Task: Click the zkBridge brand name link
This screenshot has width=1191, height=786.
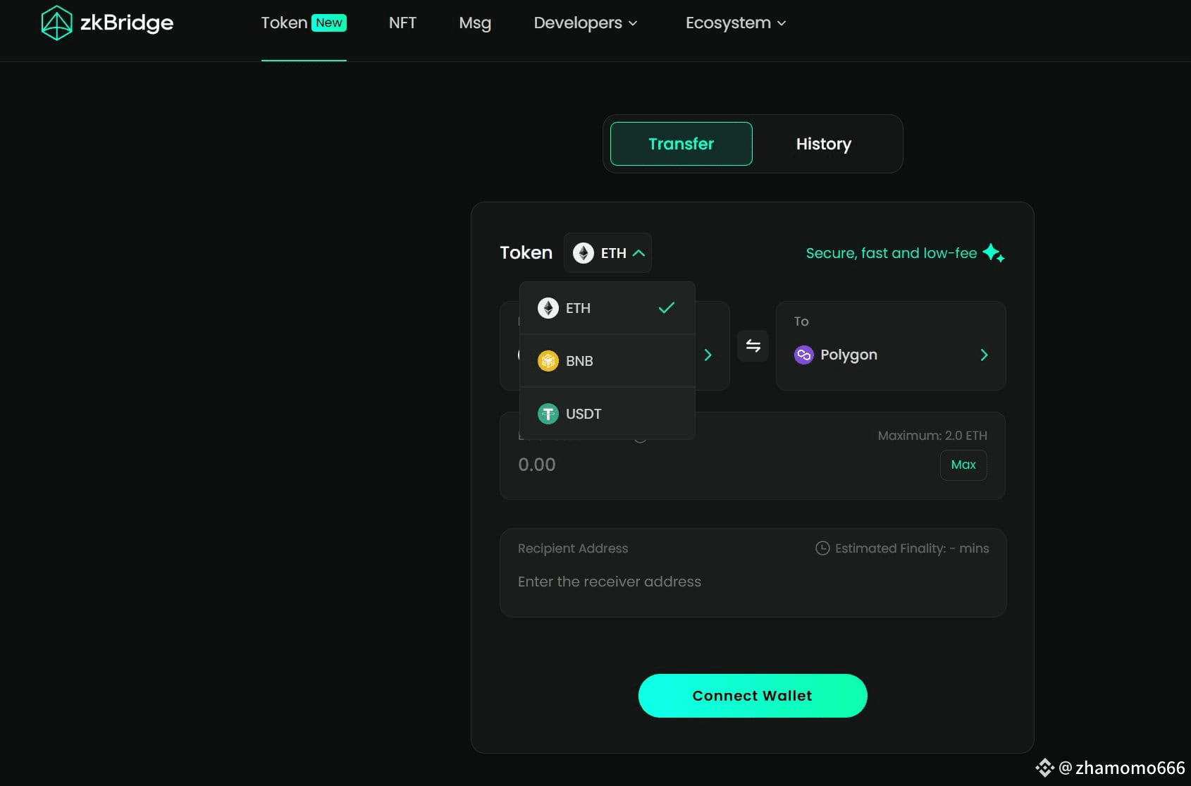Action: pyautogui.click(x=127, y=23)
